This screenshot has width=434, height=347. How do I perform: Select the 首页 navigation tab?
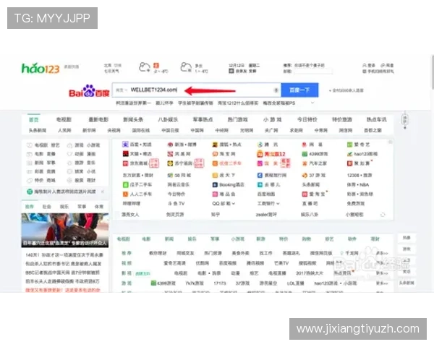click(34, 119)
